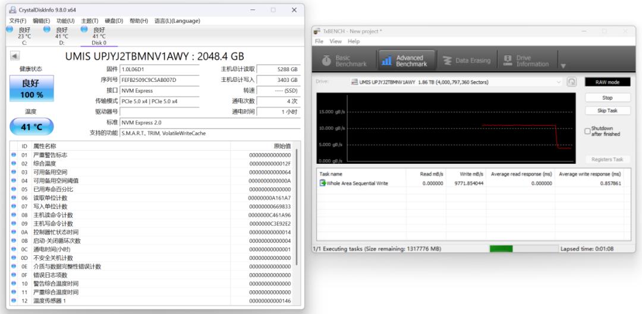Click the 固件 firmware field 1.0L06D1

click(x=160, y=69)
